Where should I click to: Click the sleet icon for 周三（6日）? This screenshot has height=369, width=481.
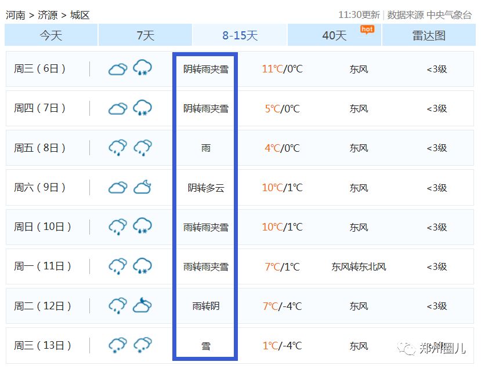point(142,68)
